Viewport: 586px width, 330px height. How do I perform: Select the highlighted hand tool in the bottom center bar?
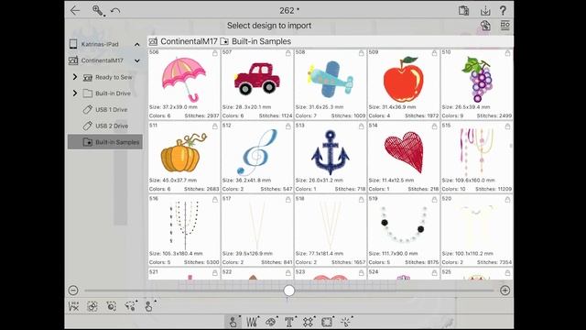(233, 322)
